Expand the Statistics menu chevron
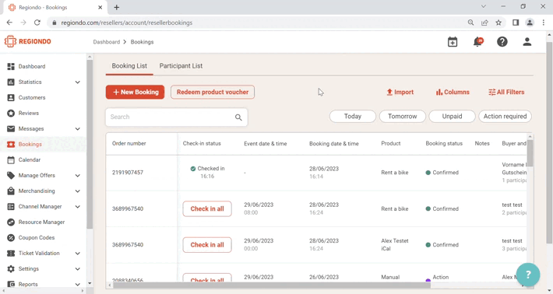This screenshot has height=294, width=553. click(x=78, y=82)
